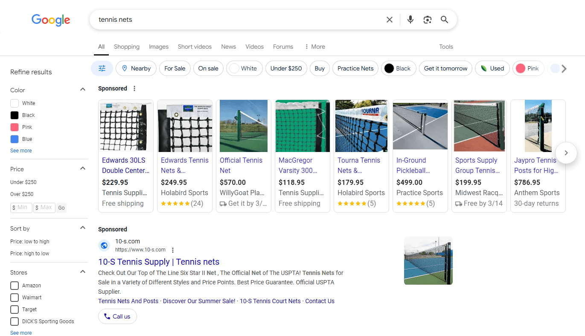The height and width of the screenshot is (336, 585).
Task: Sort by Price: low to high
Action: [x=30, y=242]
